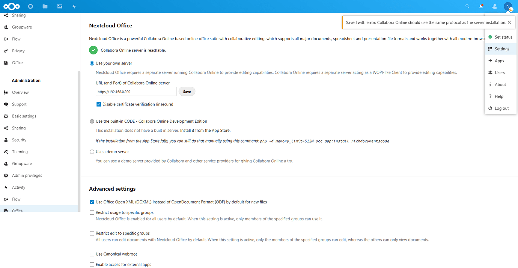The width and height of the screenshot is (518, 268).
Task: Uncheck Use Office Open XML (OOXML) default
Action: (92, 202)
